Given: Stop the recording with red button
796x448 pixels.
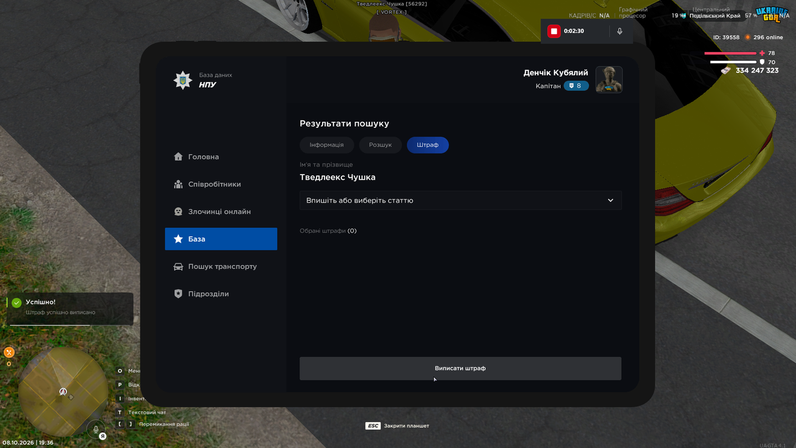Looking at the screenshot, I should [554, 31].
